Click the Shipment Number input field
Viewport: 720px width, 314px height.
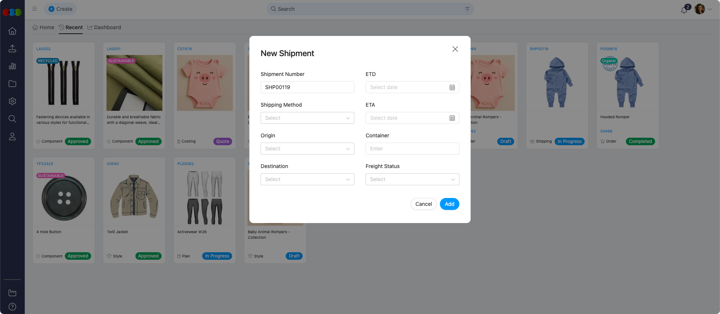pos(307,87)
